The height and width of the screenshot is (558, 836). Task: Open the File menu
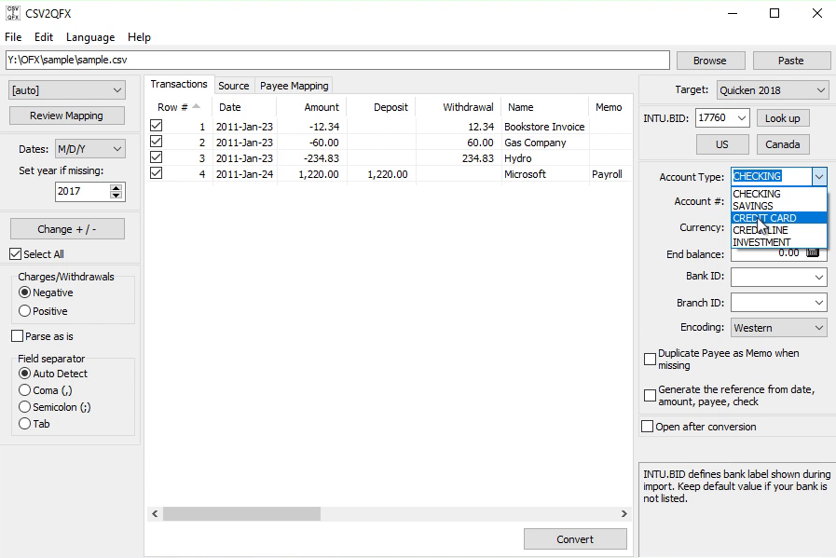[13, 36]
